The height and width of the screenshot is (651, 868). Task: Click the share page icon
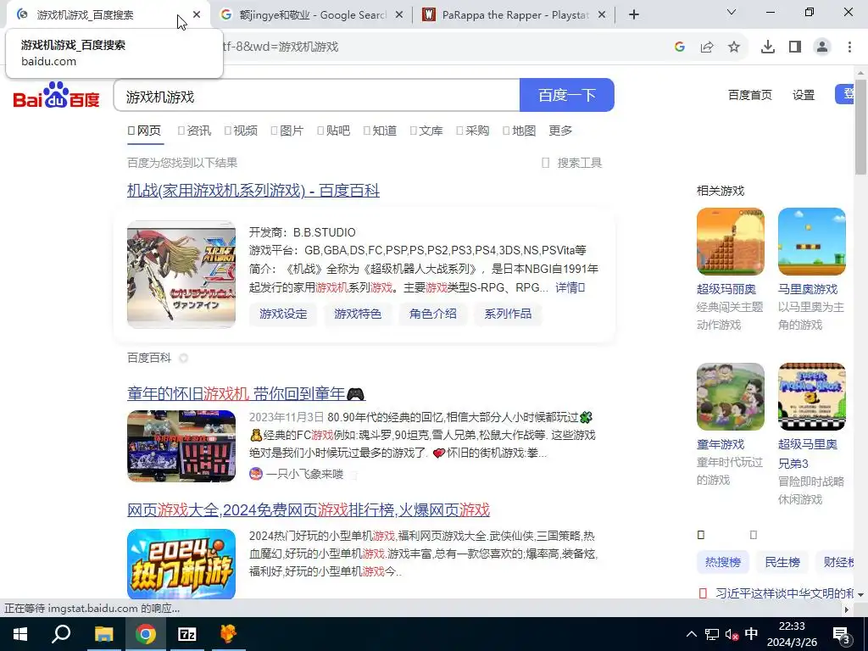[707, 47]
